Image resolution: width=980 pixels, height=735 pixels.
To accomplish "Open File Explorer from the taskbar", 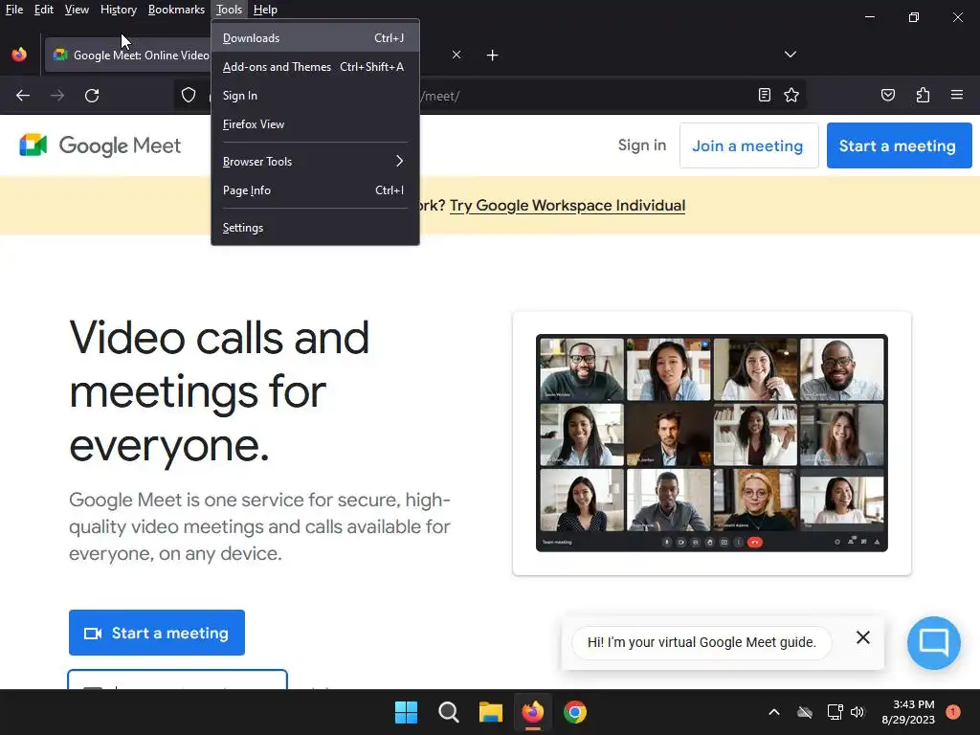I will (491, 712).
